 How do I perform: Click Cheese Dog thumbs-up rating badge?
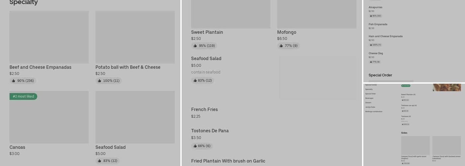[x=375, y=62]
